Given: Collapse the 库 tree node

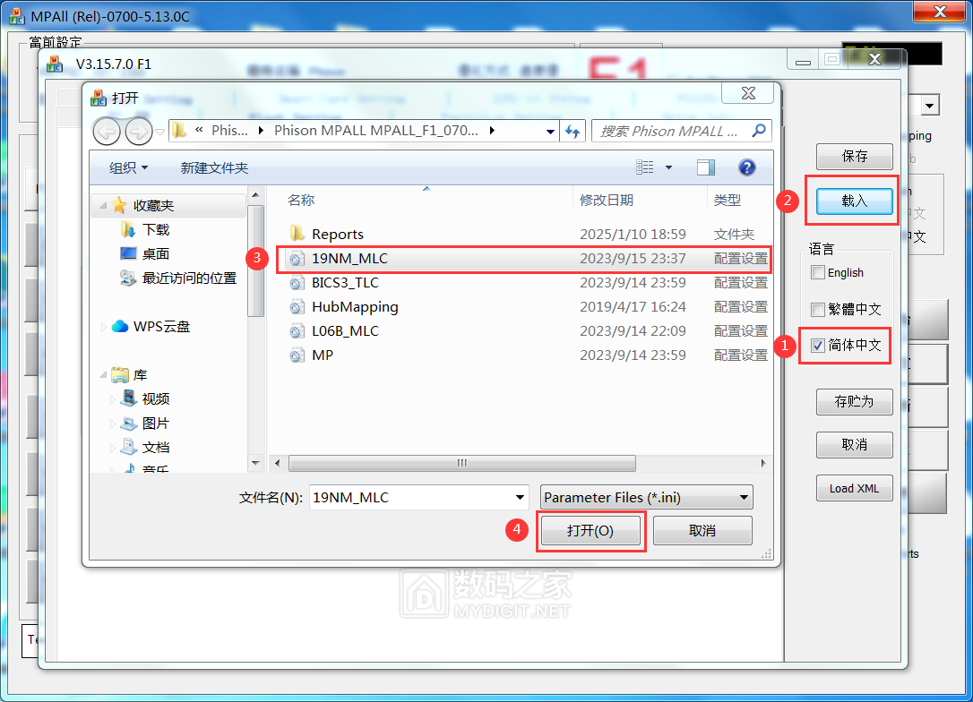Looking at the screenshot, I should click(103, 375).
